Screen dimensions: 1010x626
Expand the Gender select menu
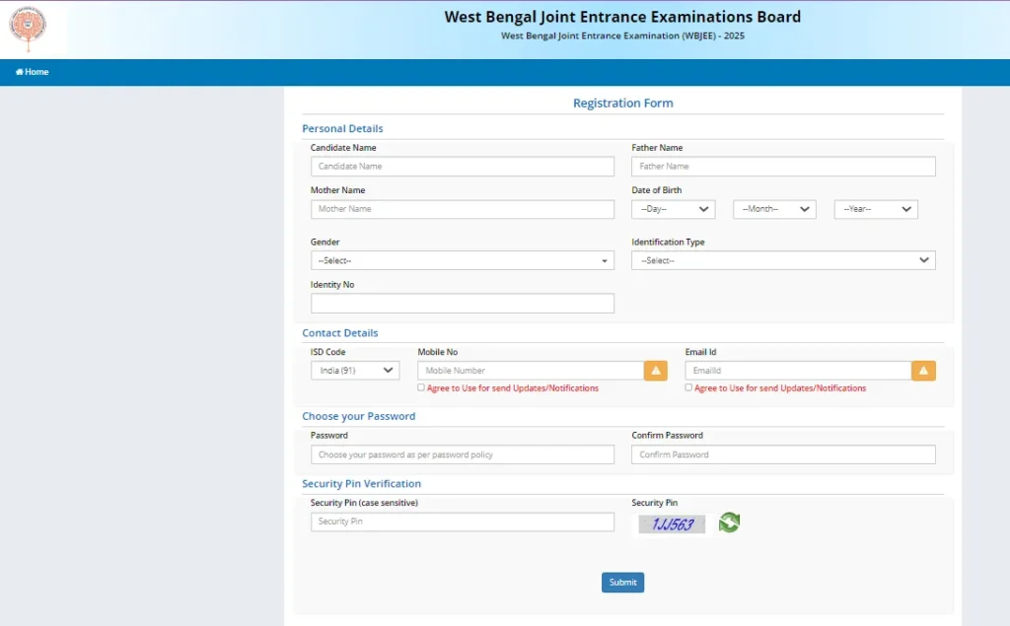point(463,261)
